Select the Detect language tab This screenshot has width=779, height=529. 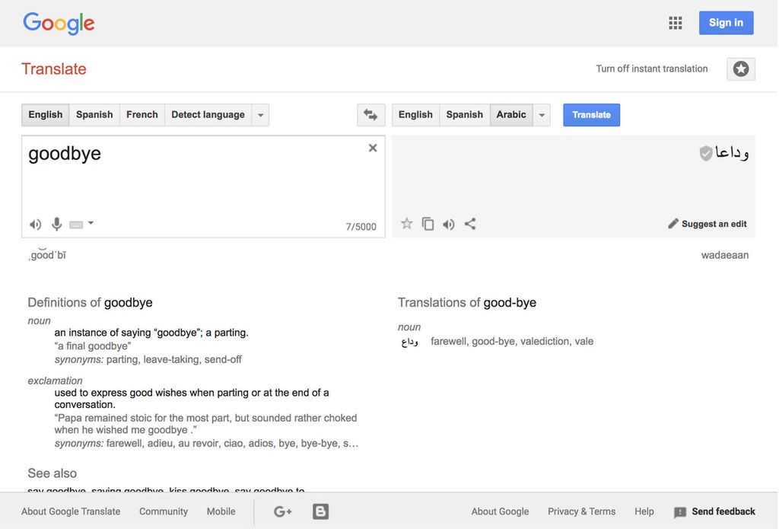pos(207,114)
